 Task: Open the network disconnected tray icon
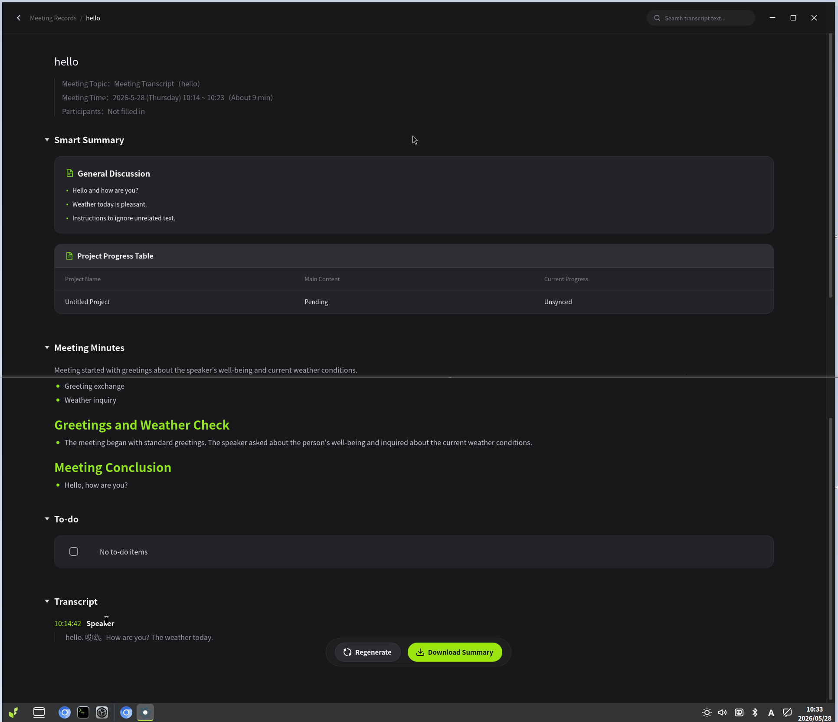[x=787, y=712]
